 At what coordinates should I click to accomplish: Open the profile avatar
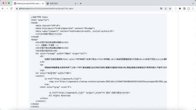[x=189, y=9]
